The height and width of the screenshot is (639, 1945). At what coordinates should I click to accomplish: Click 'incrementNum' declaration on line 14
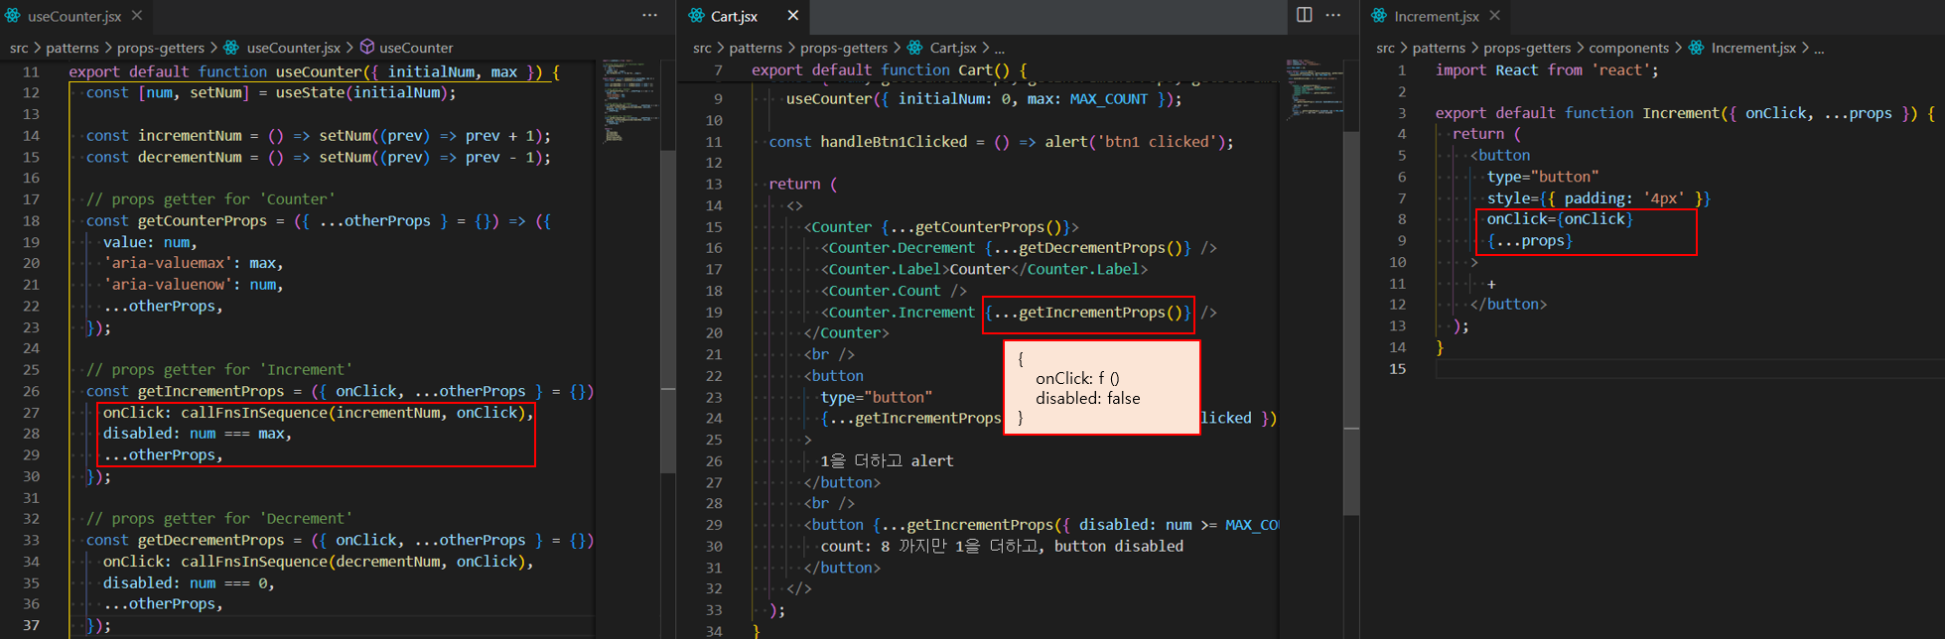point(190,135)
